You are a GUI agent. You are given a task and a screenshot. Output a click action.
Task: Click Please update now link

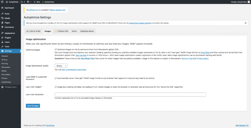point(57,10)
